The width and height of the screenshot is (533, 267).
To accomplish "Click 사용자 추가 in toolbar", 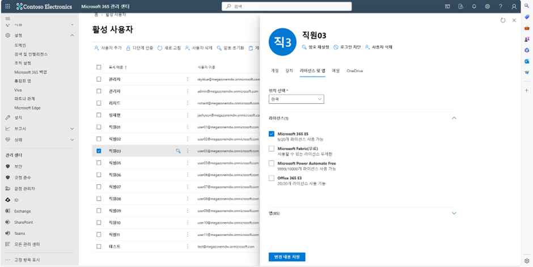I will tap(107, 48).
